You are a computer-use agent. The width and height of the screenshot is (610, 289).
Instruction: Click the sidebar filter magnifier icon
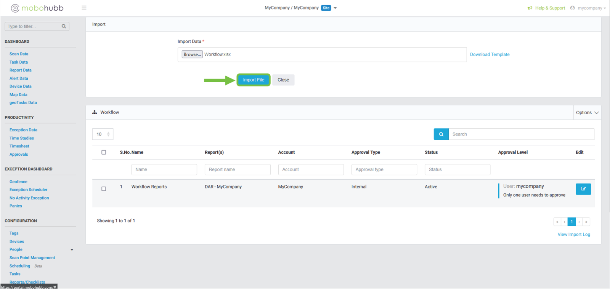[64, 26]
